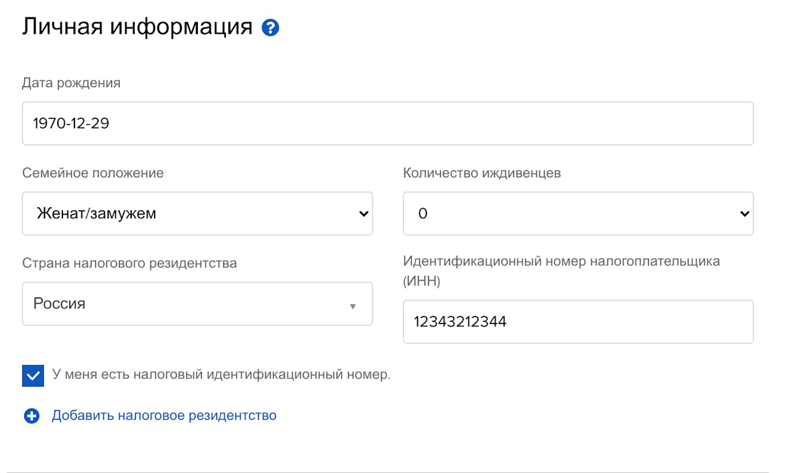Uncheck the У меня есть налоговый идентификационный номер checkbox
This screenshot has height=473, width=789.
(33, 376)
